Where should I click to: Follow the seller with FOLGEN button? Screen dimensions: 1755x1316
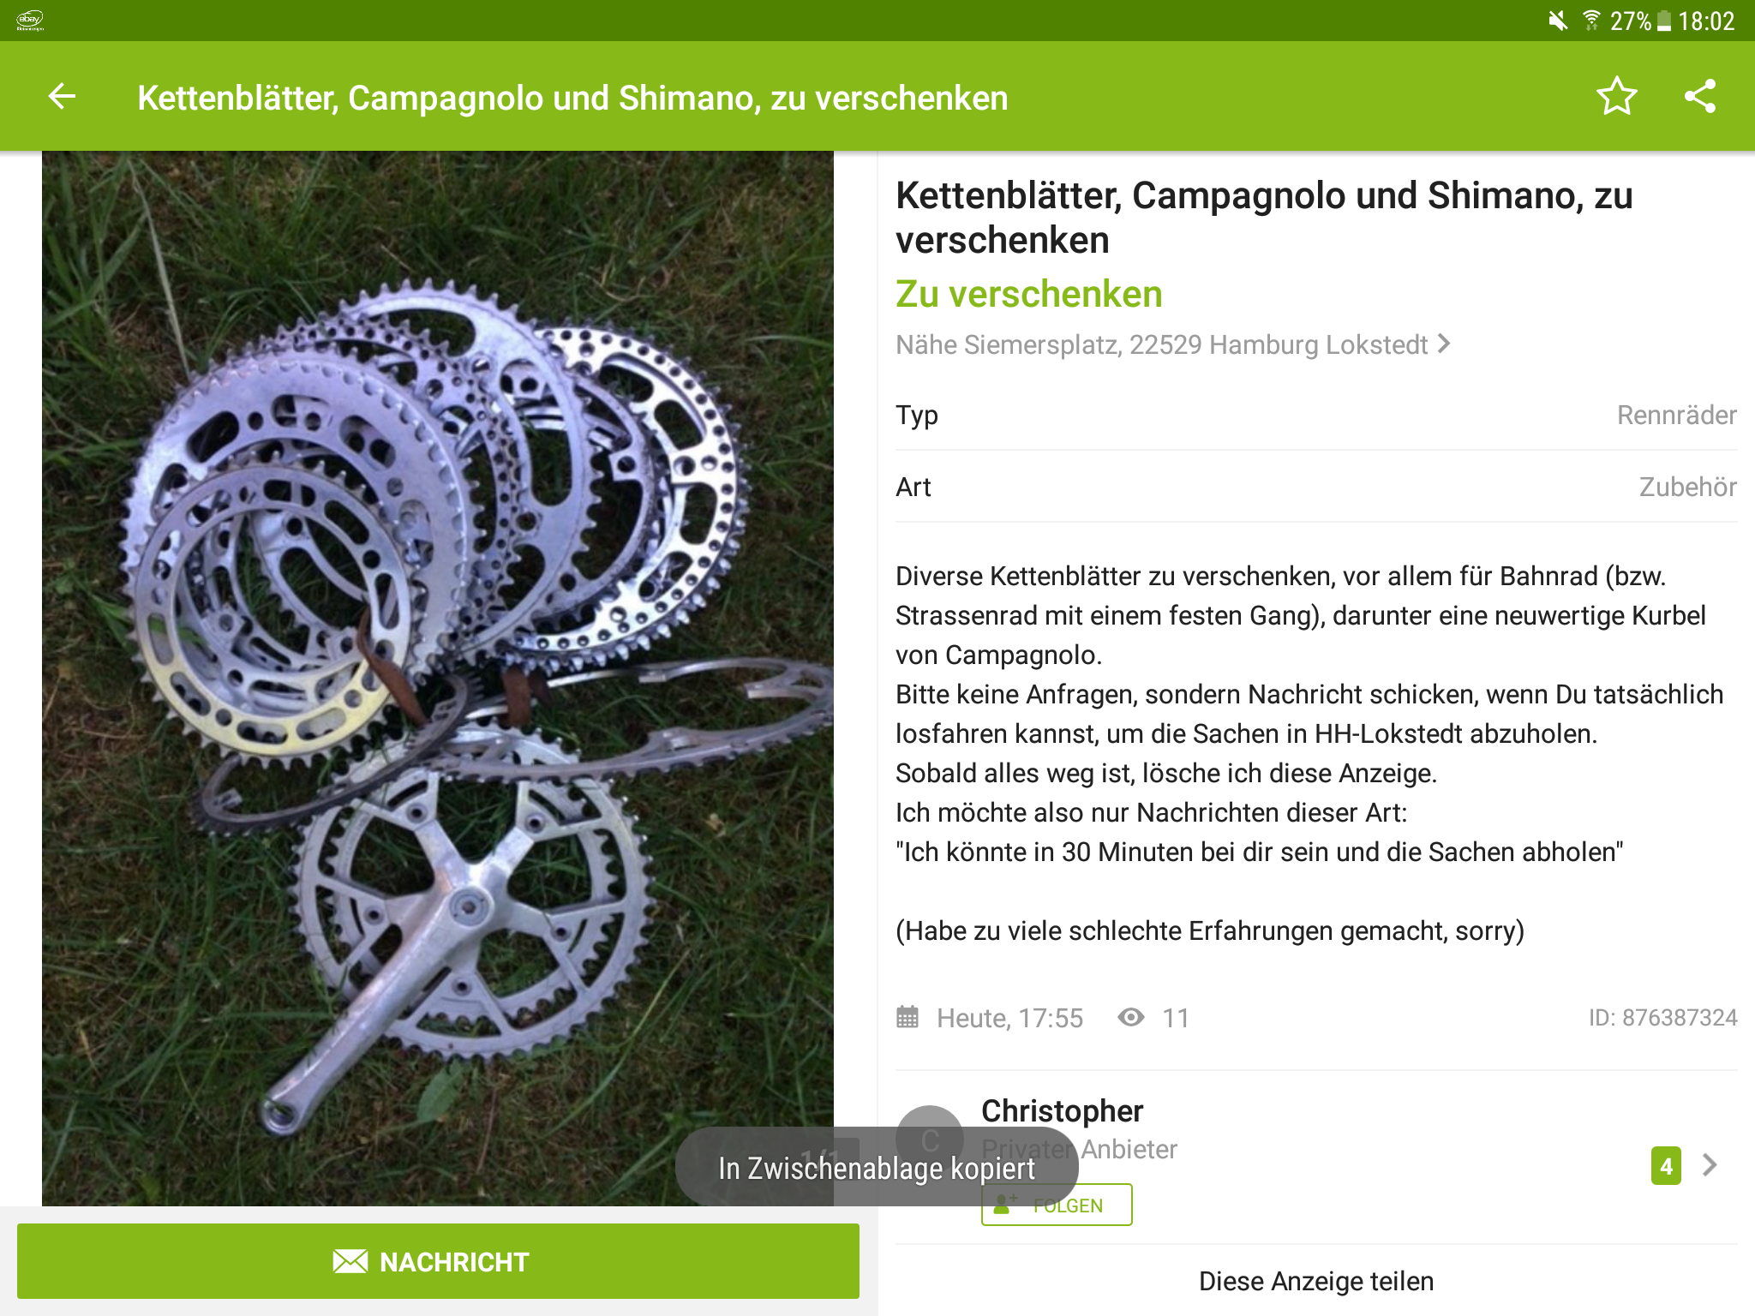1057,1205
